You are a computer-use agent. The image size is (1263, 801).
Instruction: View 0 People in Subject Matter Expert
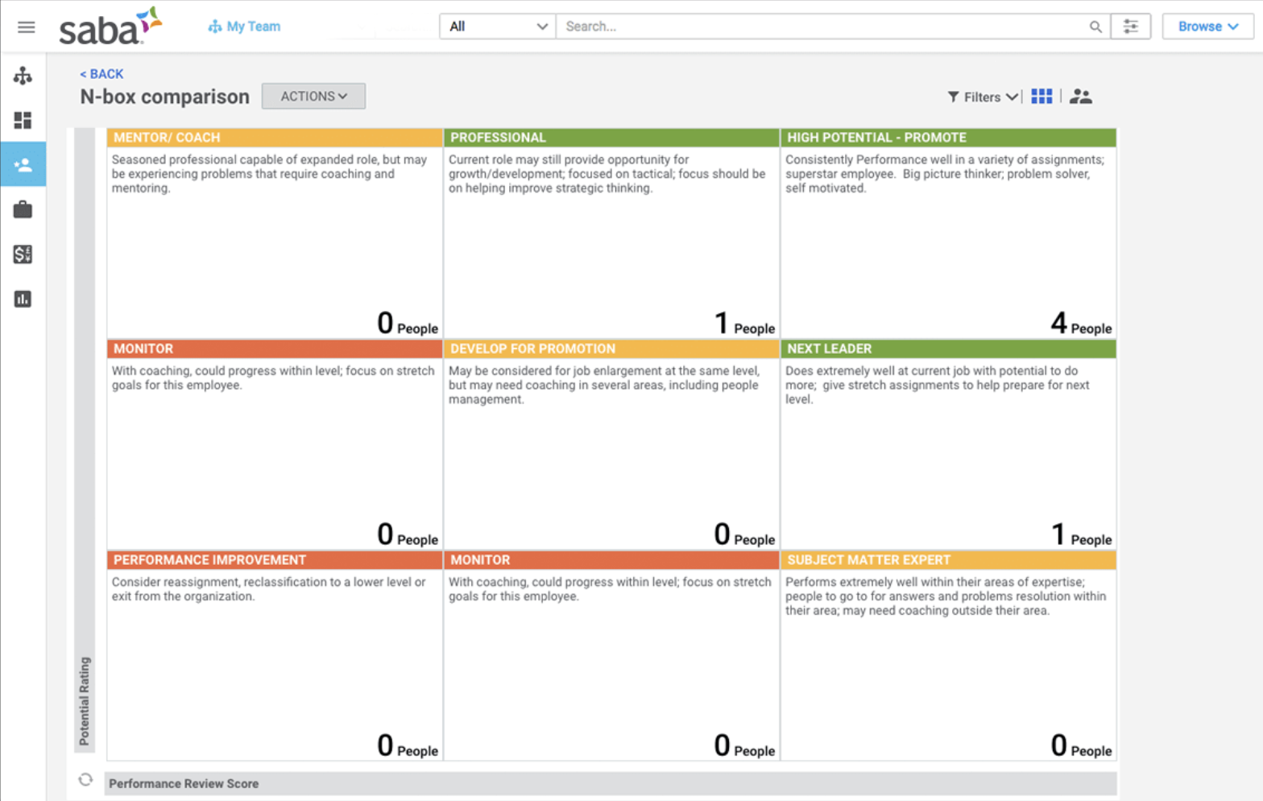pos(1081,746)
